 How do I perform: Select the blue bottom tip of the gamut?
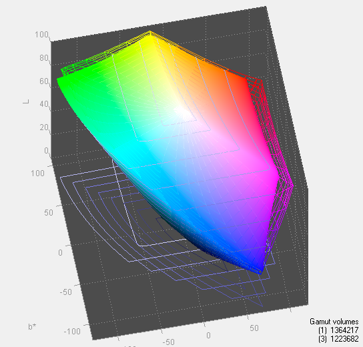point(261,272)
